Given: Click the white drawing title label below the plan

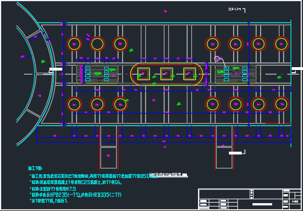Looking at the screenshot, I should pyautogui.click(x=169, y=175).
